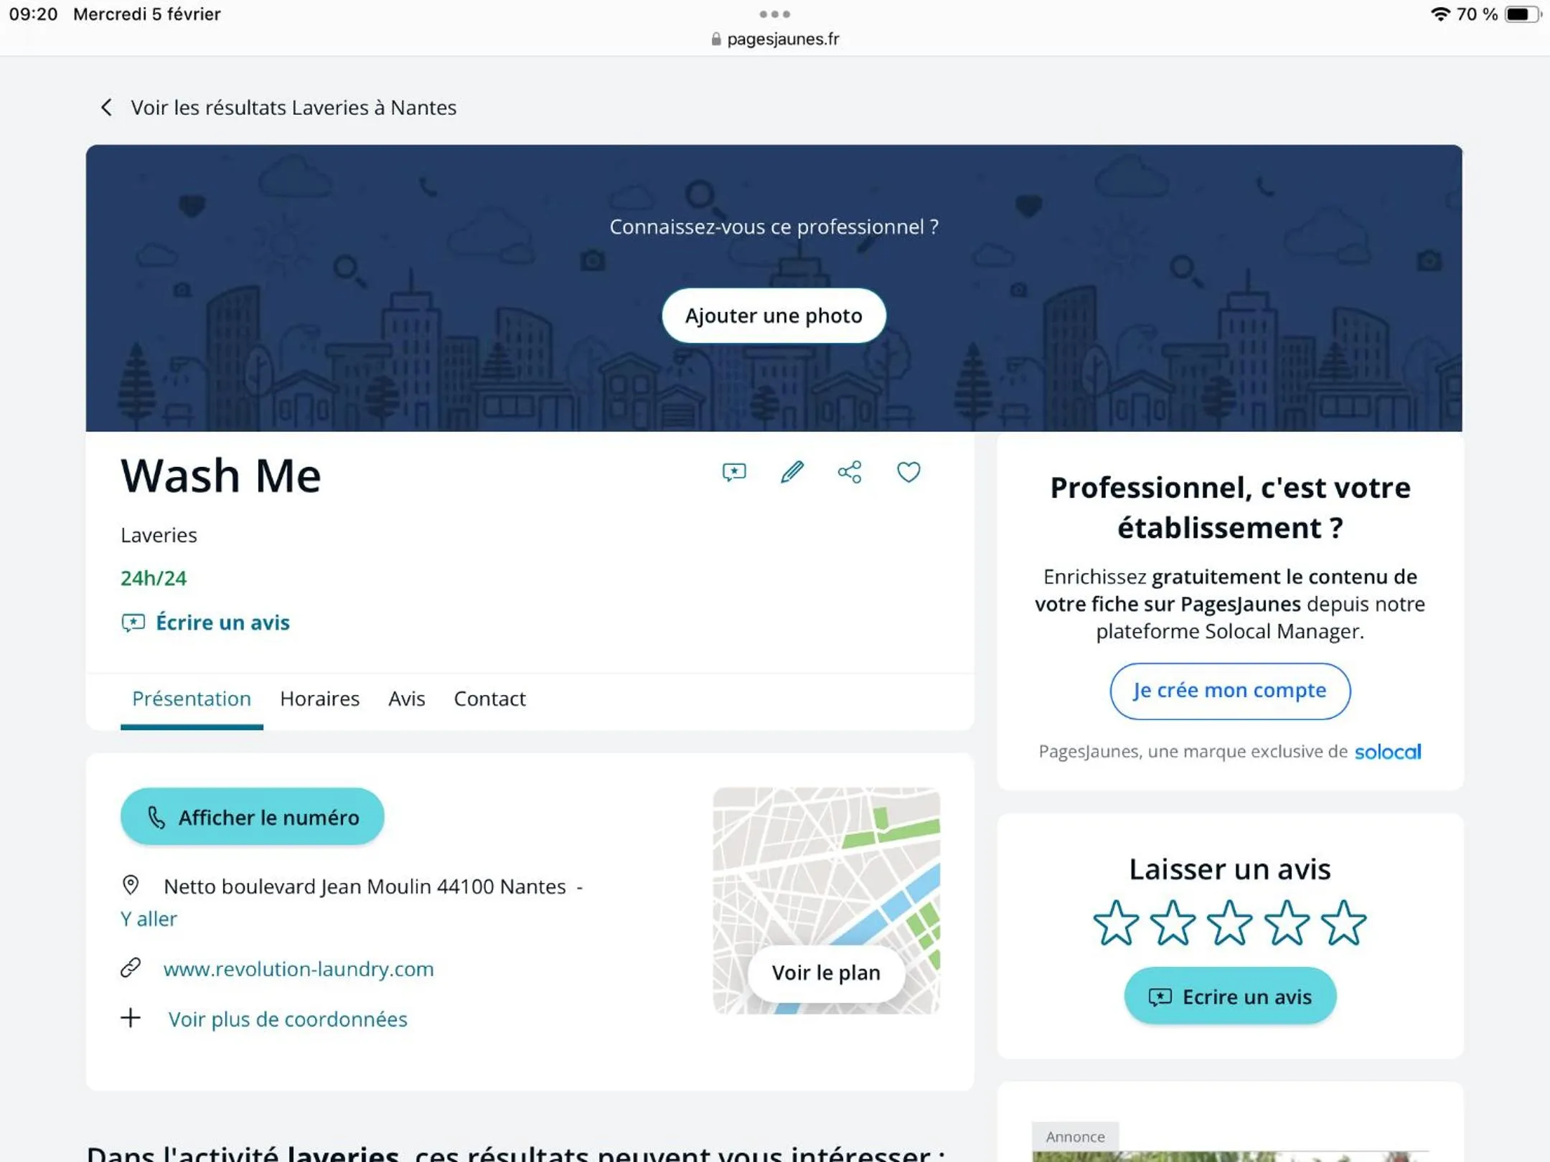Click the location pin icon beside address
The height and width of the screenshot is (1162, 1550).
pyautogui.click(x=131, y=885)
